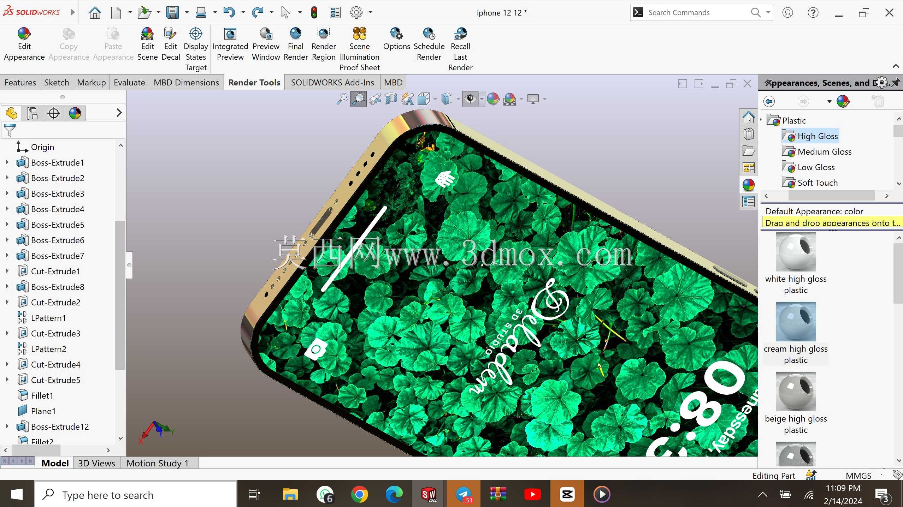The width and height of the screenshot is (903, 507).
Task: Start the Integrated Preview
Action: click(230, 44)
